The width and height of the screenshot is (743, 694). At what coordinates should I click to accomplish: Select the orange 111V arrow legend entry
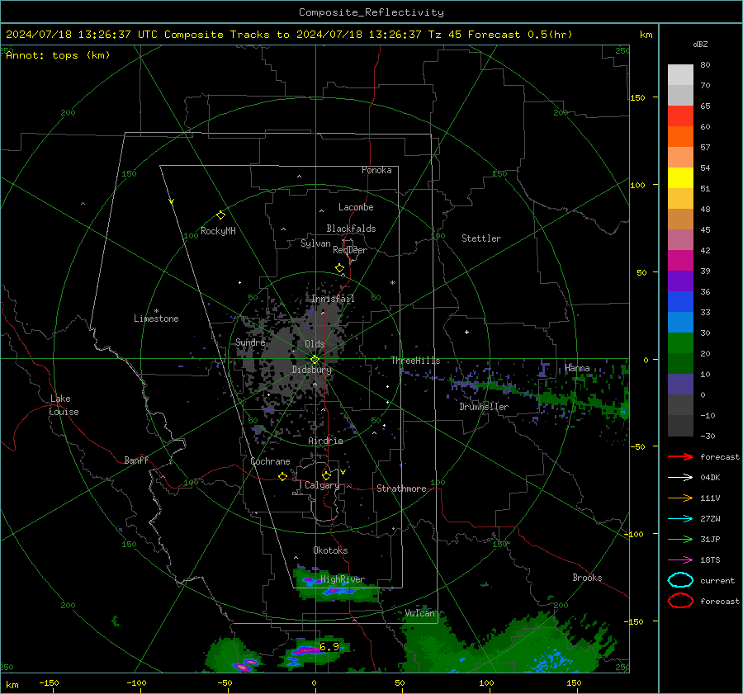[x=680, y=498]
